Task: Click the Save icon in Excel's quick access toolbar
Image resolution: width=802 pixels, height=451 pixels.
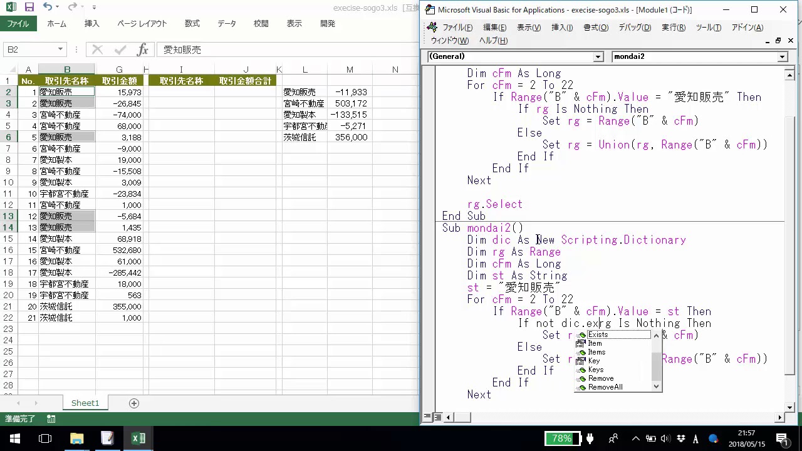Action: tap(29, 8)
